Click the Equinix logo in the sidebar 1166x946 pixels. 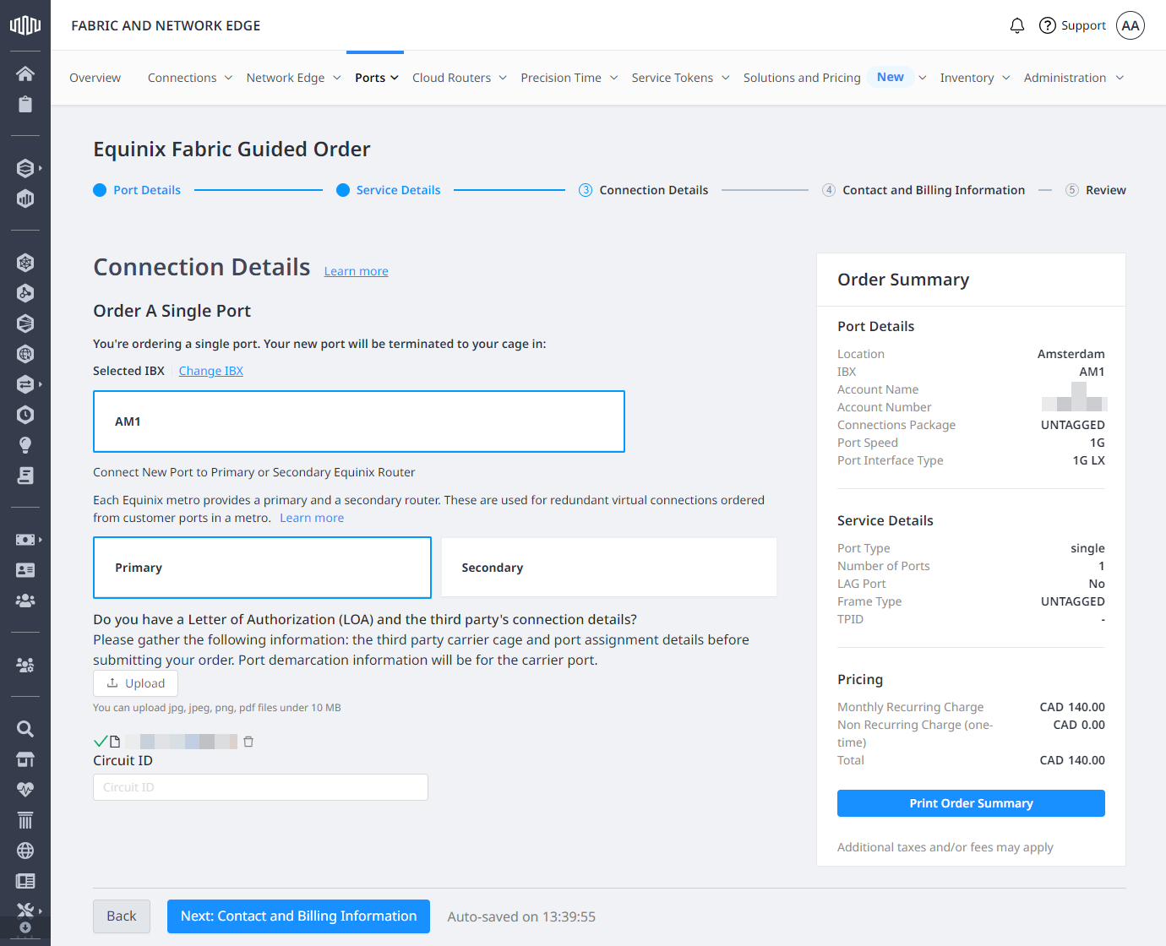(x=25, y=25)
